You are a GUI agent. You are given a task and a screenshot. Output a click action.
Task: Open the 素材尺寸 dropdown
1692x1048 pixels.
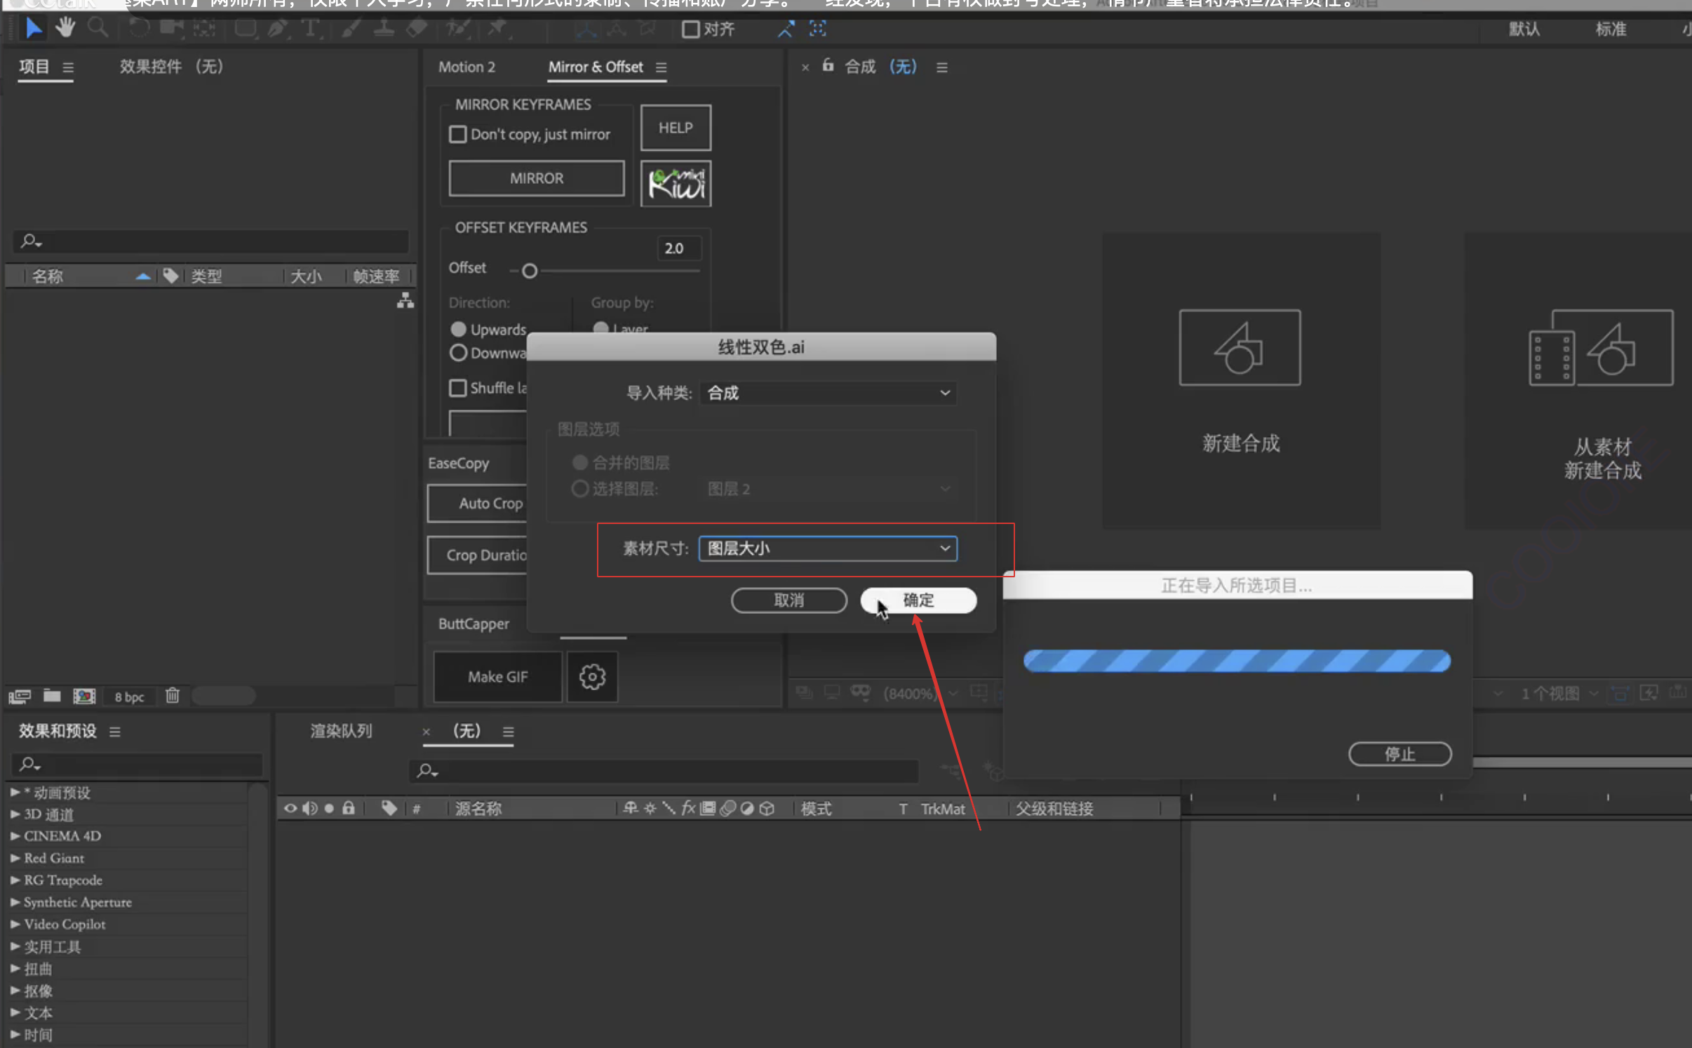828,549
